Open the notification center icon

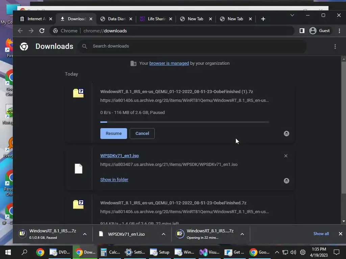tap(337, 252)
